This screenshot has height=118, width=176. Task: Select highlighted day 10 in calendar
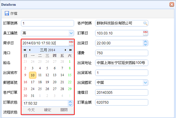[32, 75]
